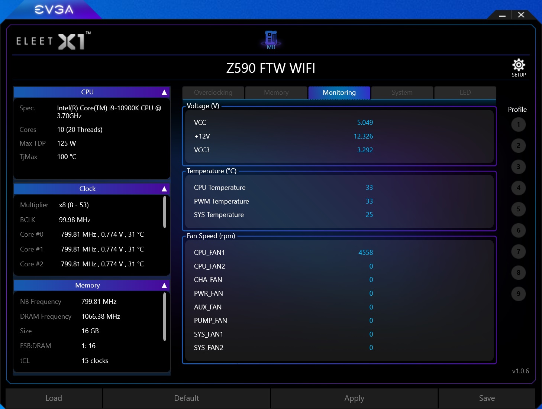The width and height of the screenshot is (542, 409).
Task: Select Profile 4
Action: pyautogui.click(x=518, y=188)
